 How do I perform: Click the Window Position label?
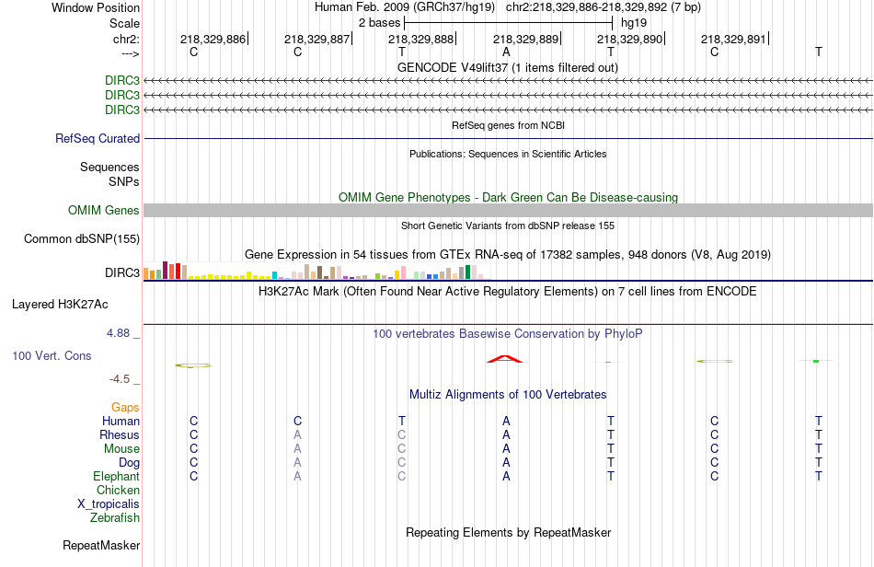pyautogui.click(x=96, y=7)
